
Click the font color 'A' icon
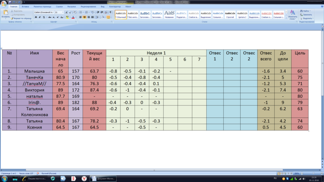pyautogui.click(x=73, y=17)
